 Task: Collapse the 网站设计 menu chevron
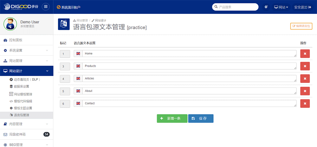point(47,71)
